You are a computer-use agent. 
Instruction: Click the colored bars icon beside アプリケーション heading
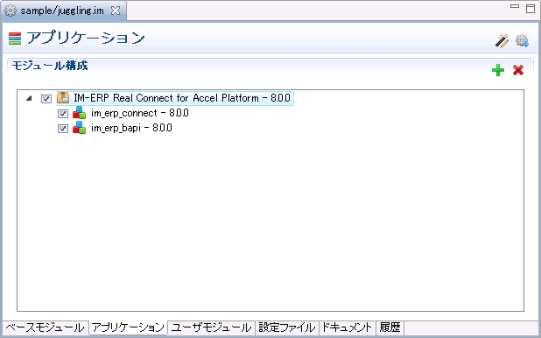(15, 39)
